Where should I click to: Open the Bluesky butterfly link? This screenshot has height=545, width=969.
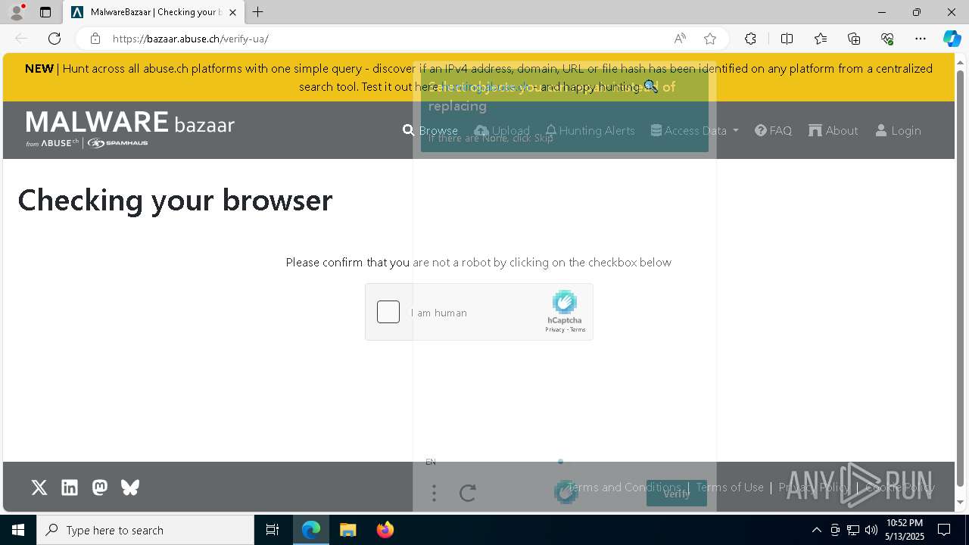tap(130, 487)
